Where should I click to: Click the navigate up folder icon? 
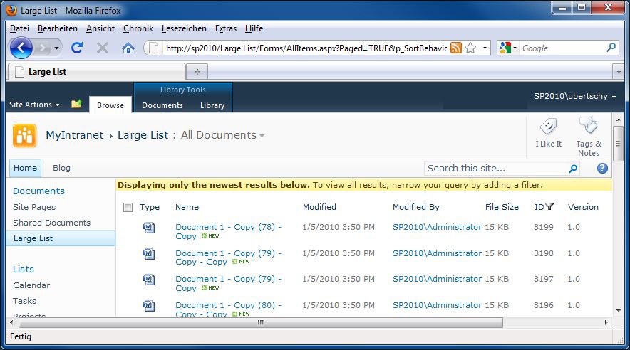(76, 105)
